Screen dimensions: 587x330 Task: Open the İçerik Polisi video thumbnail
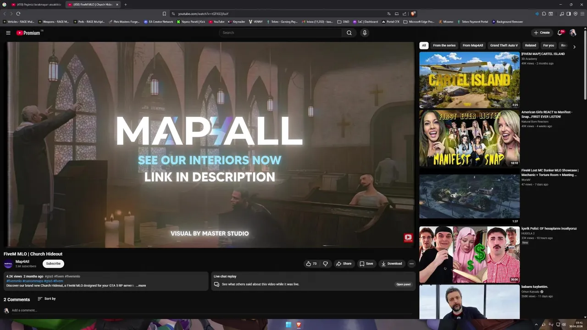tap(470, 254)
